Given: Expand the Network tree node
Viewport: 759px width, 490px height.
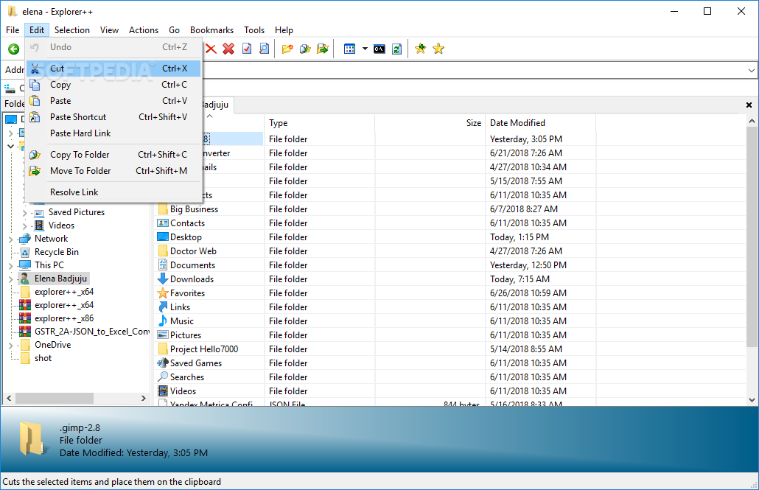Looking at the screenshot, I should coord(10,239).
